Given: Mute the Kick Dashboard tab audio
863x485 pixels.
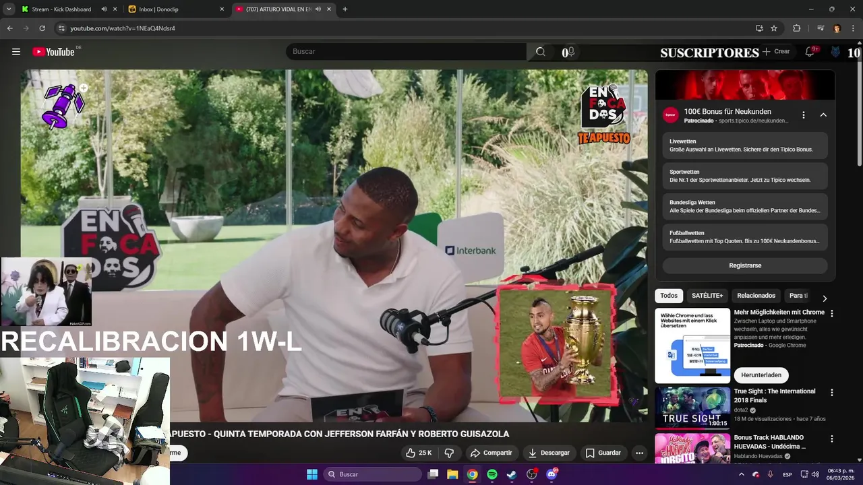Looking at the screenshot, I should coord(104,9).
